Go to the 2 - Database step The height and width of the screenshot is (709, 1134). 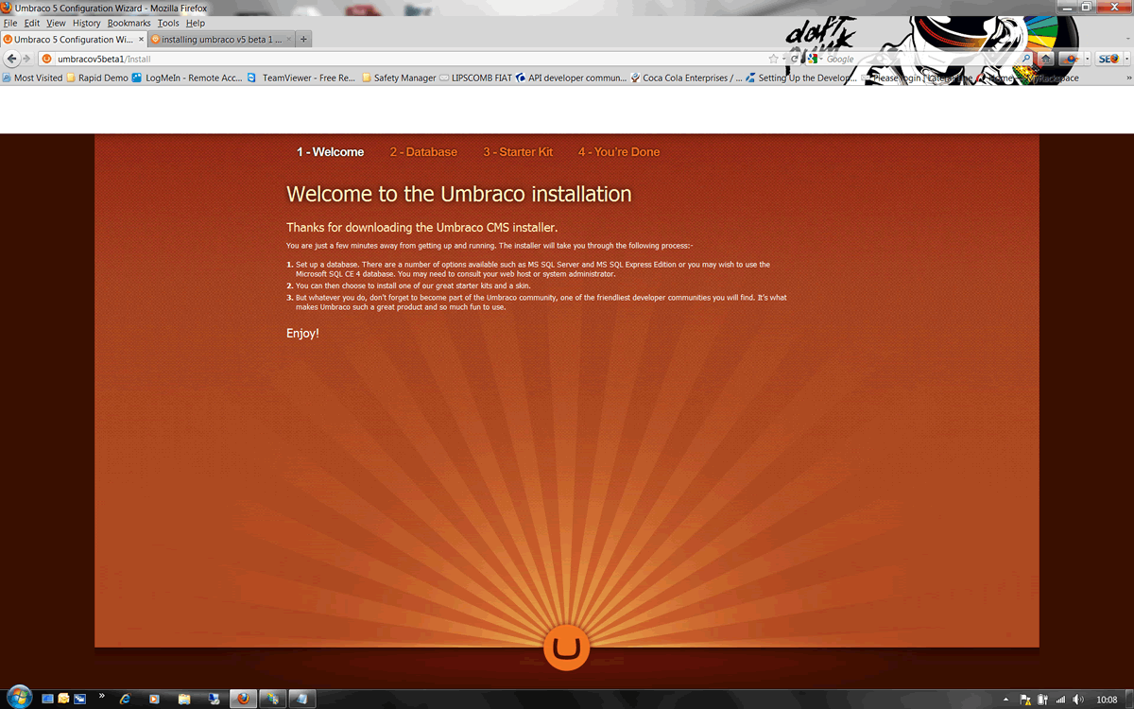tap(423, 152)
